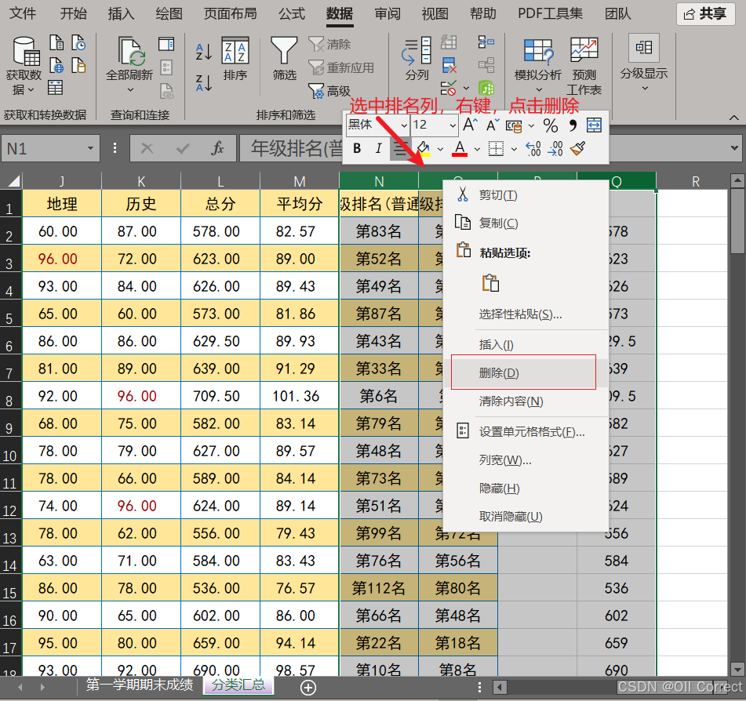Click the consolidate icon in data tools

[x=486, y=42]
